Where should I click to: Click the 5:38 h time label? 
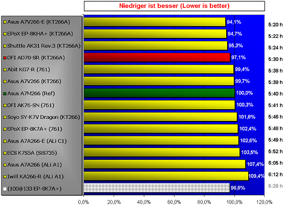click(x=275, y=71)
